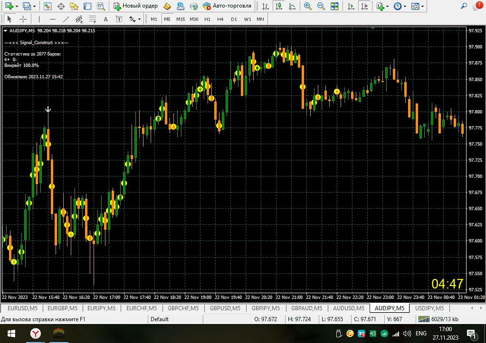Screen dimensions: 486x343
Task: Open the Indicators list dropdown arrow
Action: [388, 6]
